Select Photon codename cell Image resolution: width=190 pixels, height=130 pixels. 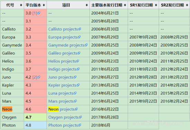click(x=12, y=125)
